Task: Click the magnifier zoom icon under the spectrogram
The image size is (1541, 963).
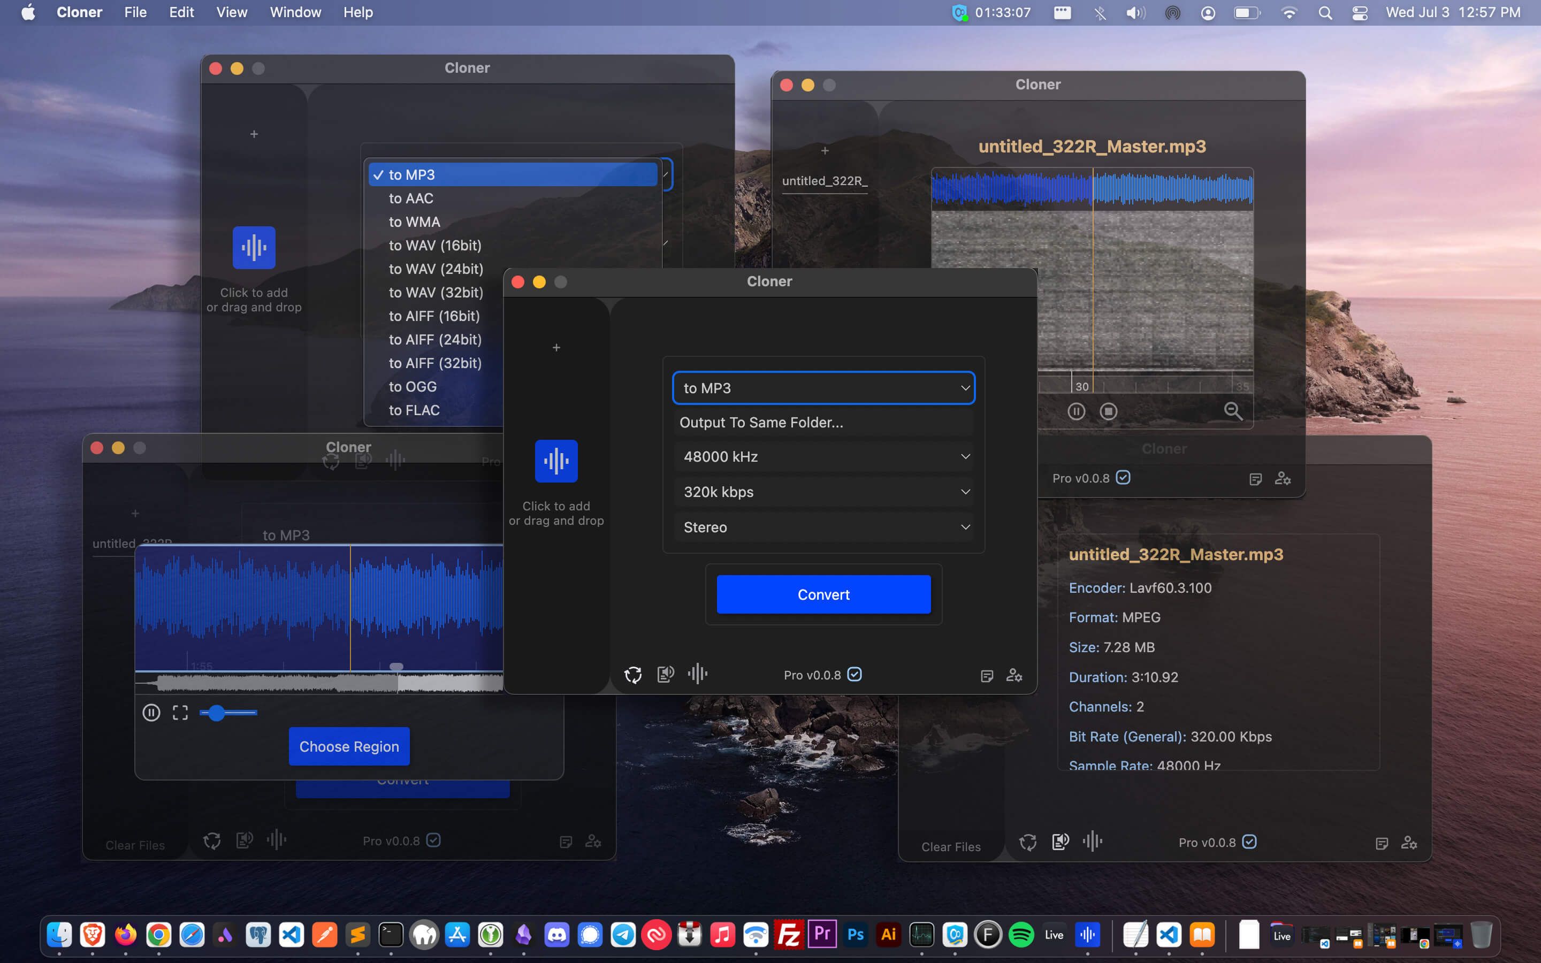Action: (x=1233, y=411)
